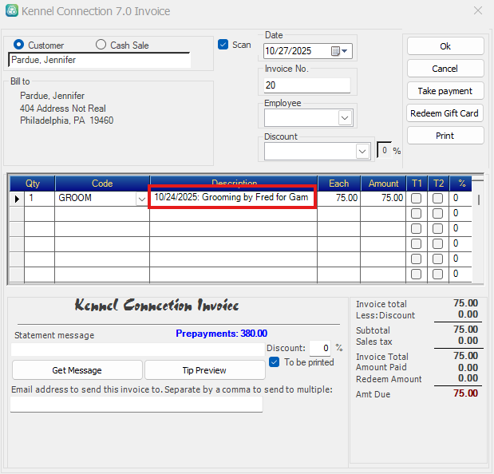Click the second row's empty selector cell
The height and width of the screenshot is (474, 494).
(17, 214)
